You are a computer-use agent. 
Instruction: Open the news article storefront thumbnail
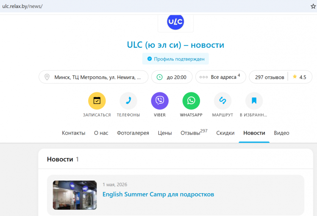pyautogui.click(x=75, y=195)
